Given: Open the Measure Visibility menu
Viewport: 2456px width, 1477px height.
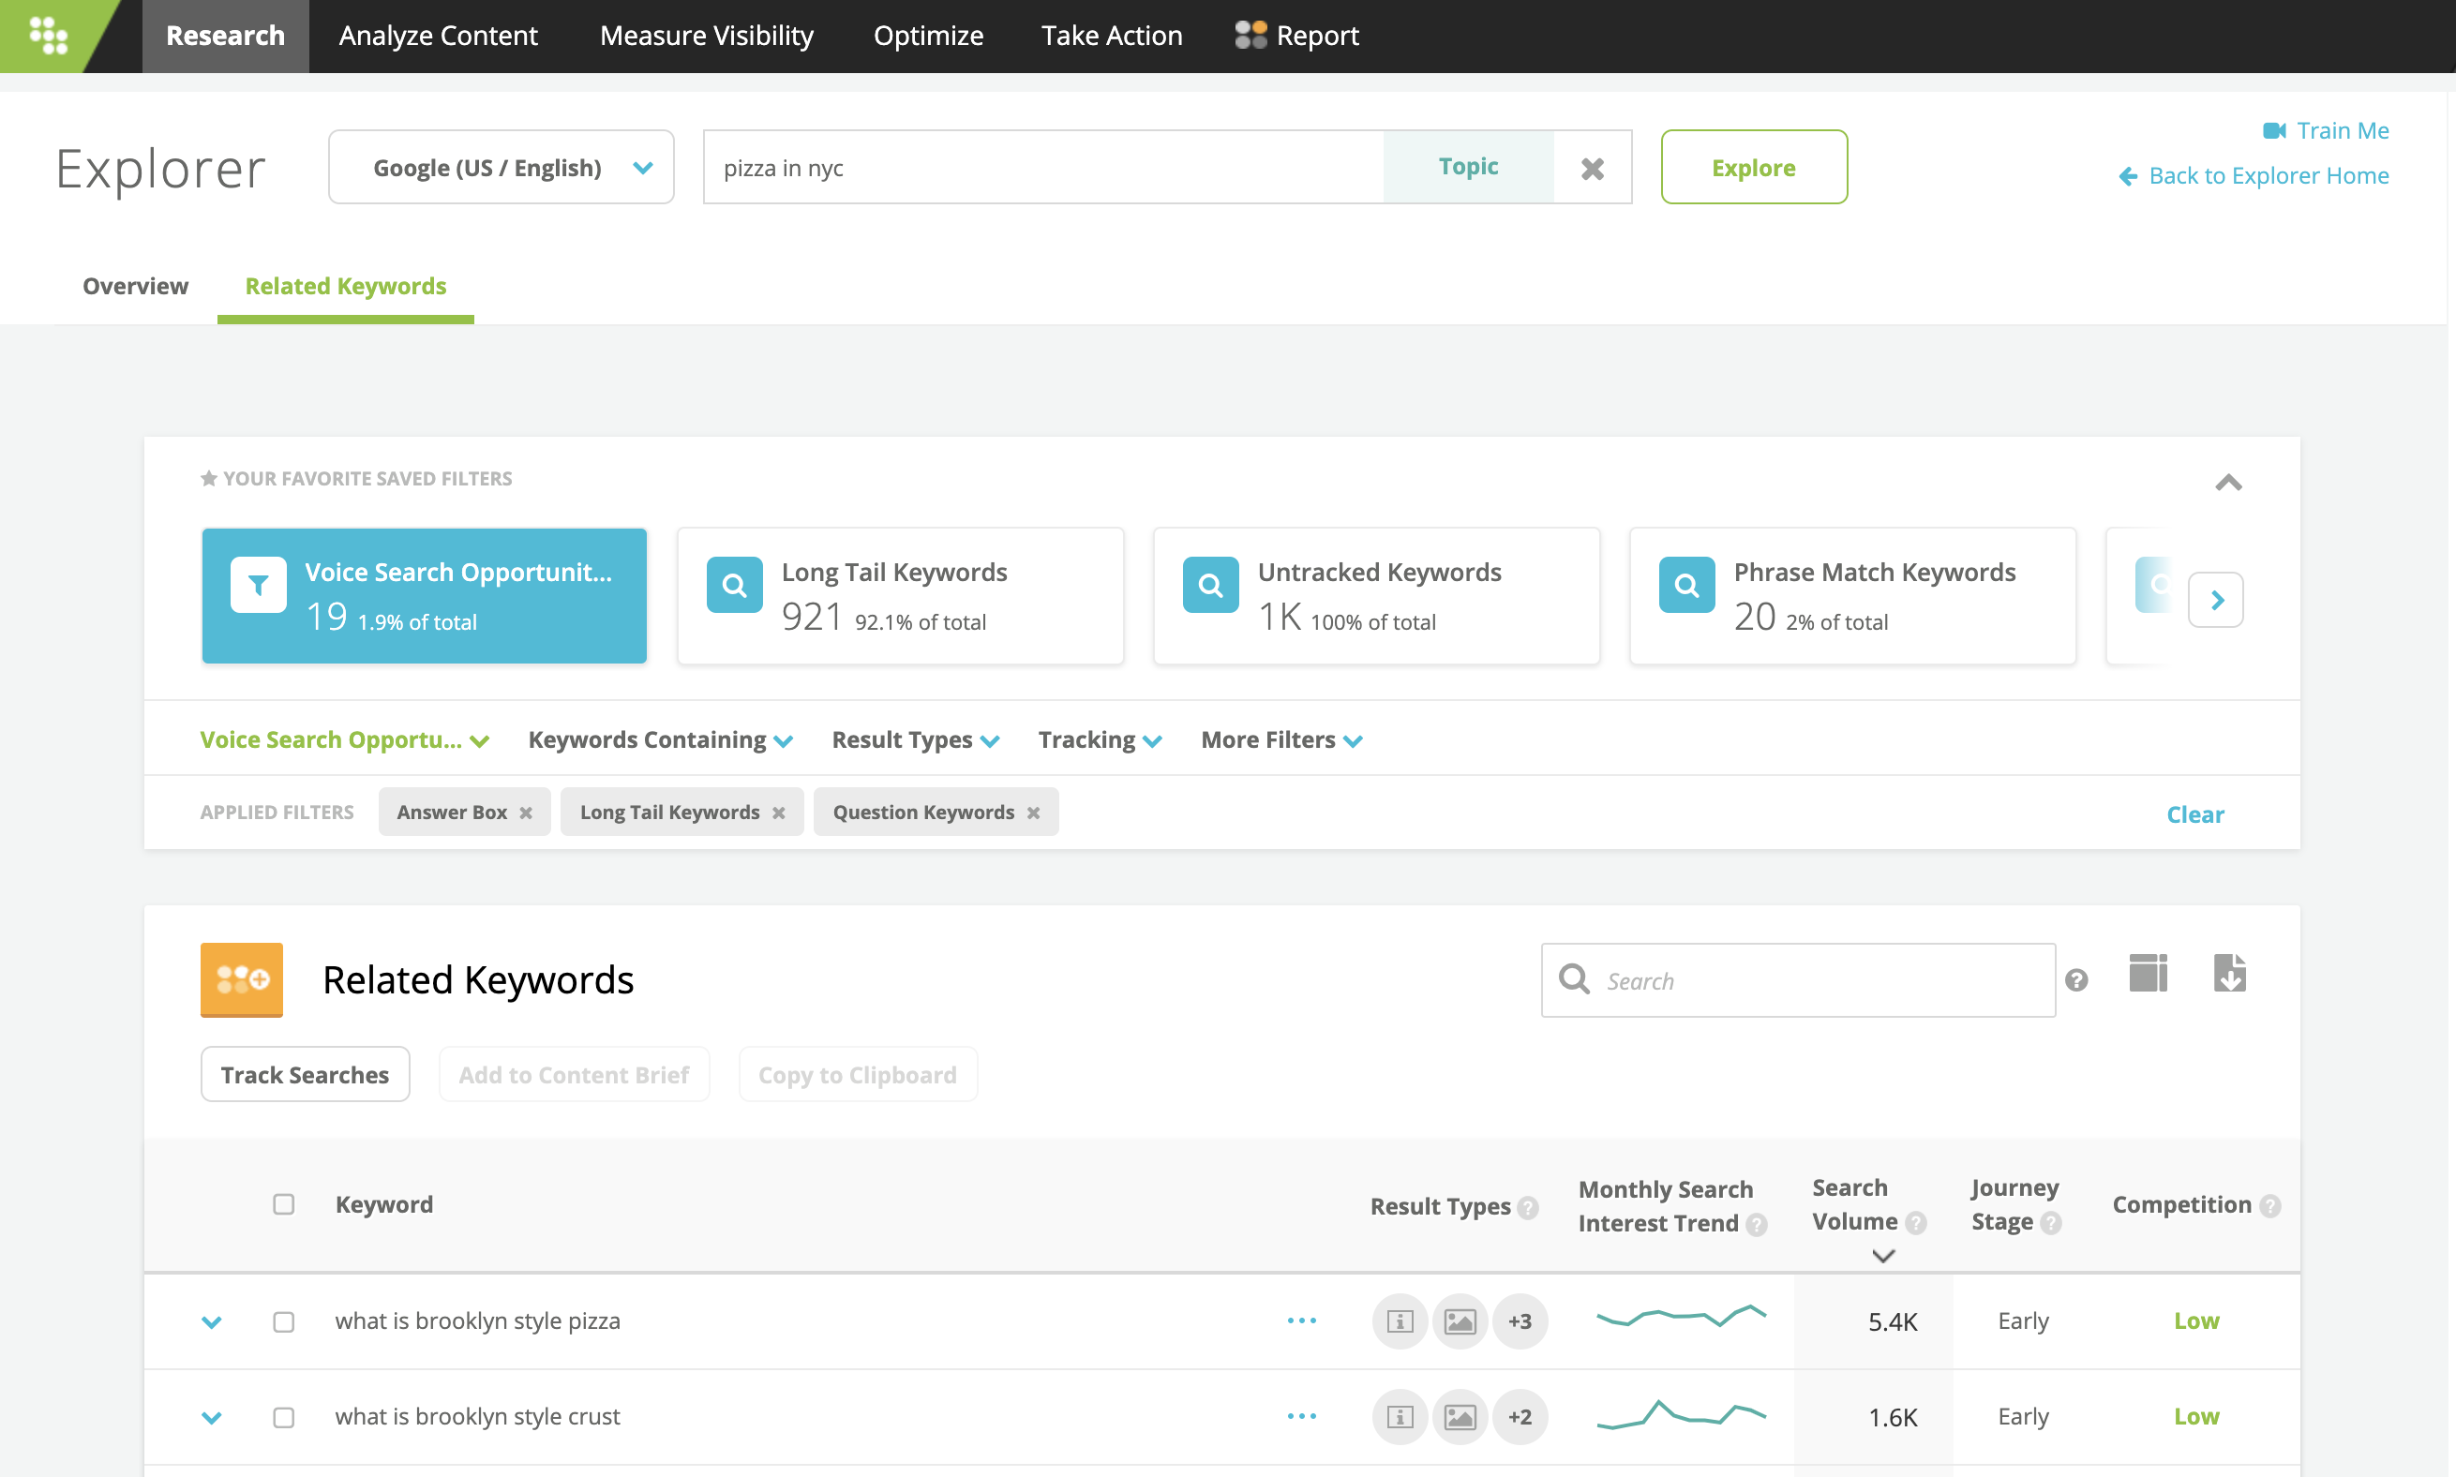Looking at the screenshot, I should pyautogui.click(x=706, y=36).
